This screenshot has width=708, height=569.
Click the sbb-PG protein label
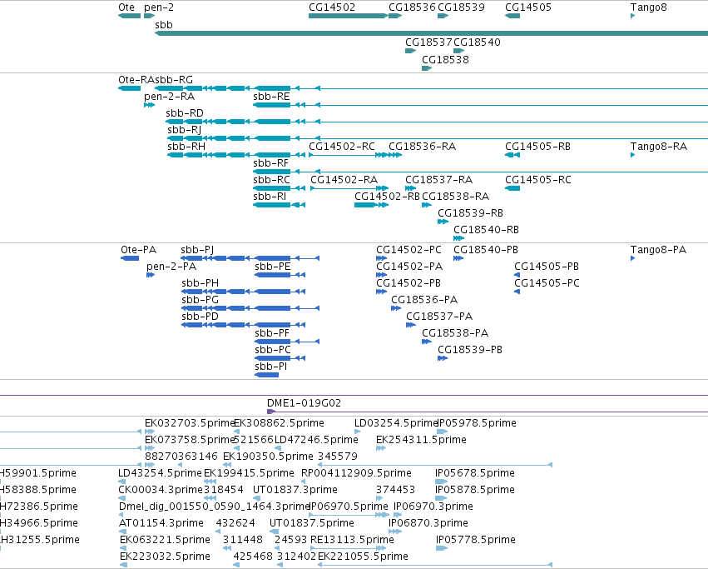coord(200,301)
